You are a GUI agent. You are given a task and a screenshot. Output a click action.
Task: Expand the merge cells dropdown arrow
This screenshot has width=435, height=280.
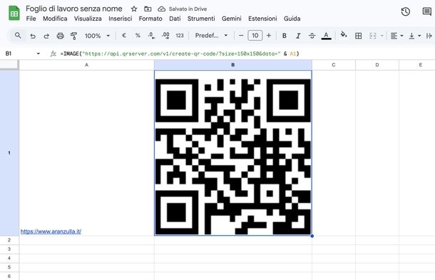coord(382,36)
